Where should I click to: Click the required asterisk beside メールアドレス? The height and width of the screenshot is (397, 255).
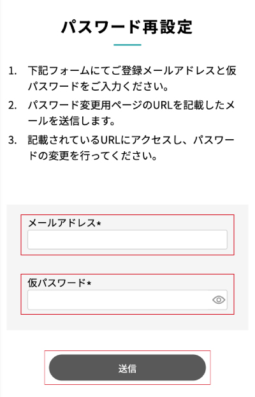tap(99, 223)
